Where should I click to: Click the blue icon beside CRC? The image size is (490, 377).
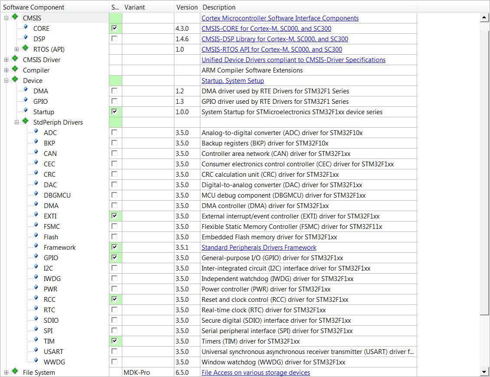36,173
